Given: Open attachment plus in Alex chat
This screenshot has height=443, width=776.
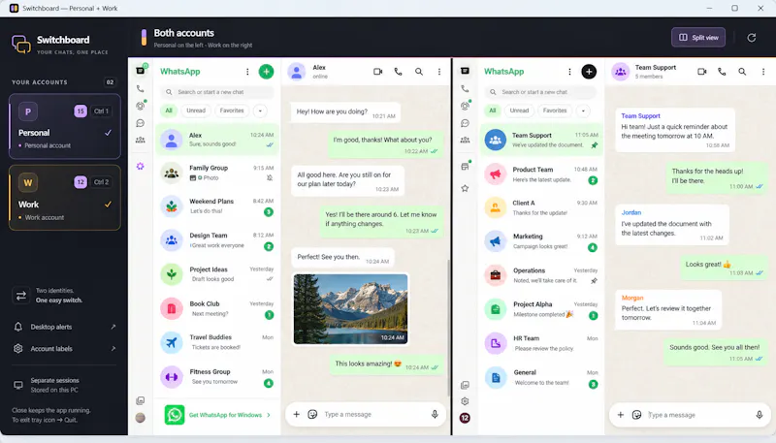Looking at the screenshot, I should pyautogui.click(x=296, y=414).
